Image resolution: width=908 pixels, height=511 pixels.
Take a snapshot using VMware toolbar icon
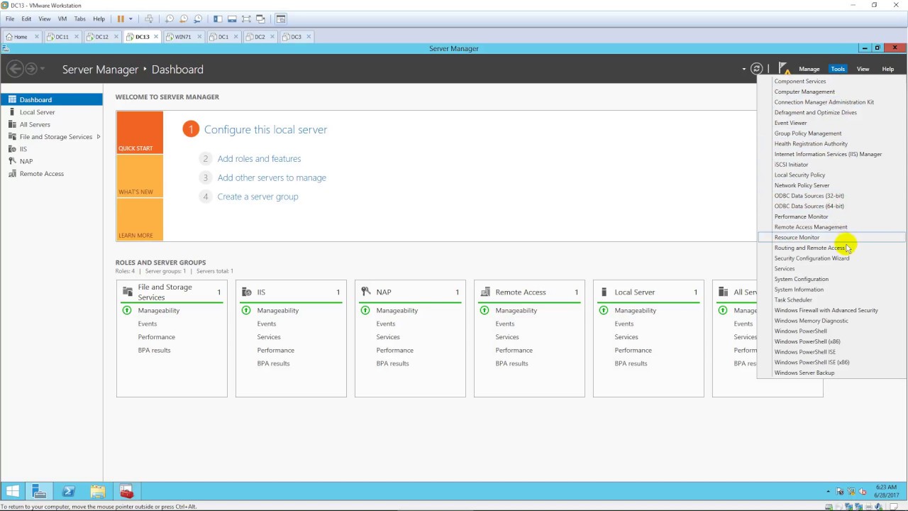coord(170,18)
